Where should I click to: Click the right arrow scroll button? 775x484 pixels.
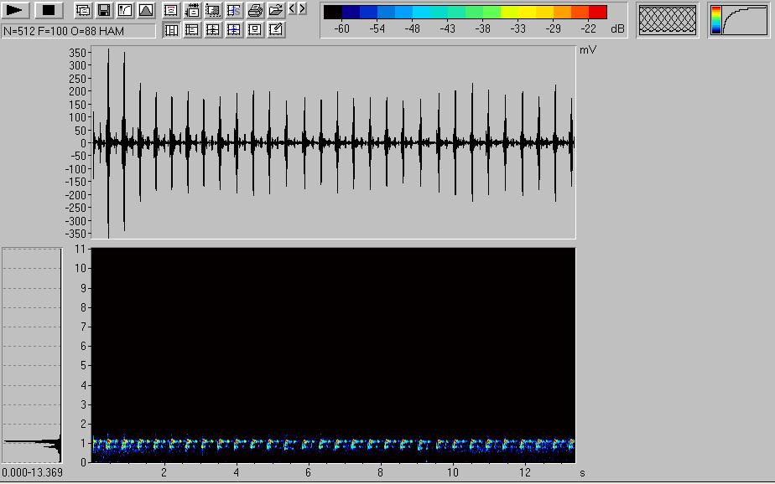(302, 9)
